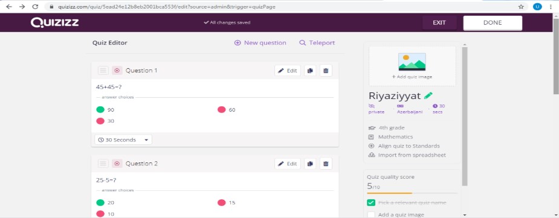Image resolution: width=559 pixels, height=218 pixels.
Task: Click Question 1 multiple-choice type icon
Action: pos(117,71)
